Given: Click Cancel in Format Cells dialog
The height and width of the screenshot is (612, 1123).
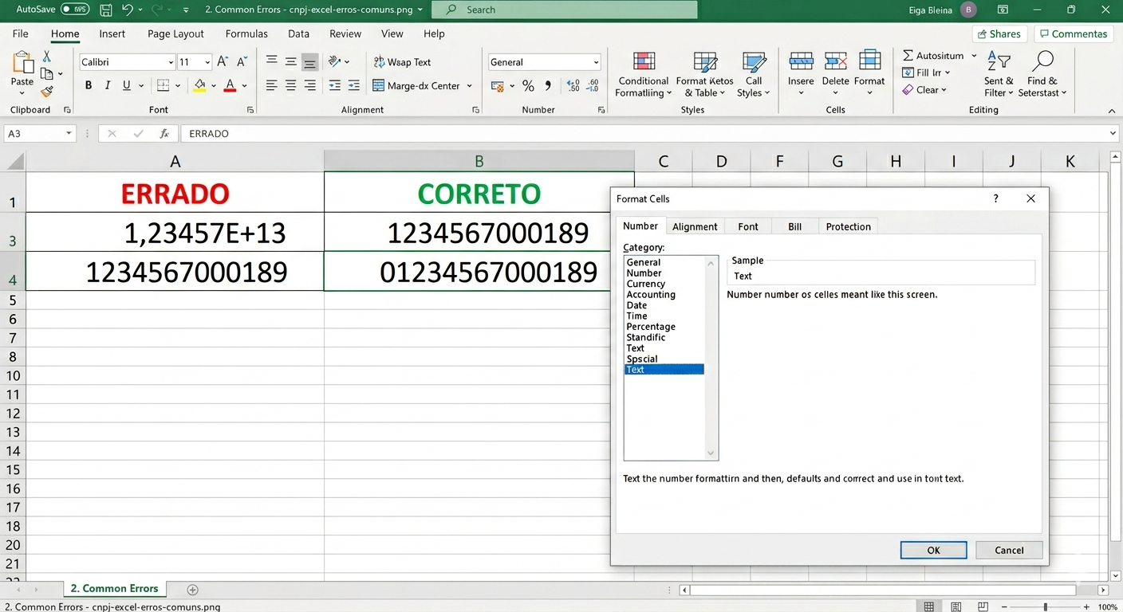Looking at the screenshot, I should pyautogui.click(x=1009, y=550).
